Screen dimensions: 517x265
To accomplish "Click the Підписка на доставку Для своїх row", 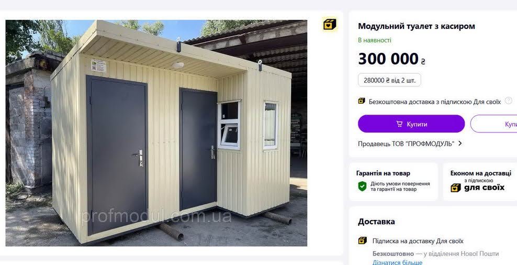I will click(x=411, y=241).
